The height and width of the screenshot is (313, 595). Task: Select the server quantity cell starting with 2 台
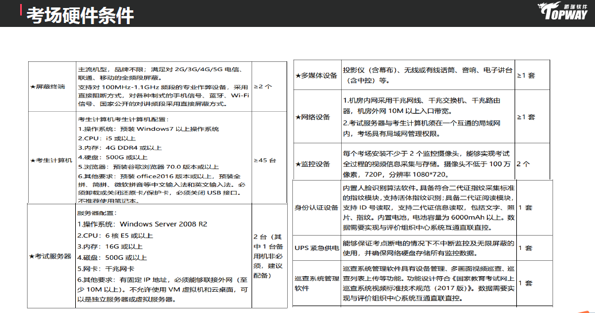coord(268,256)
